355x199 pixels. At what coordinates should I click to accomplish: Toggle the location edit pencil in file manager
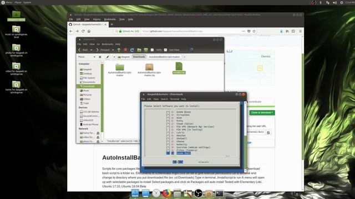[x=108, y=57]
